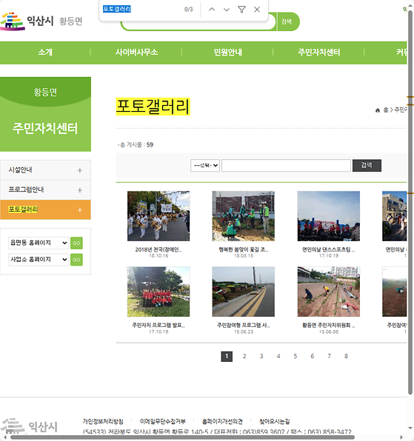Open 이메일무단수집거부 footer link
Image resolution: width=414 pixels, height=441 pixels.
[163, 421]
